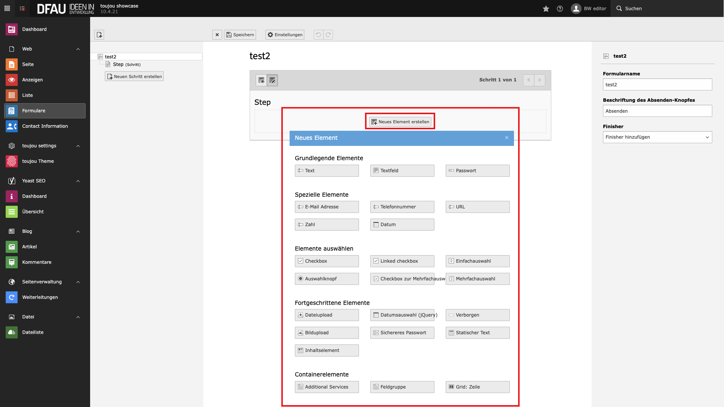
Task: Go to next step double-chevron
Action: 540,80
